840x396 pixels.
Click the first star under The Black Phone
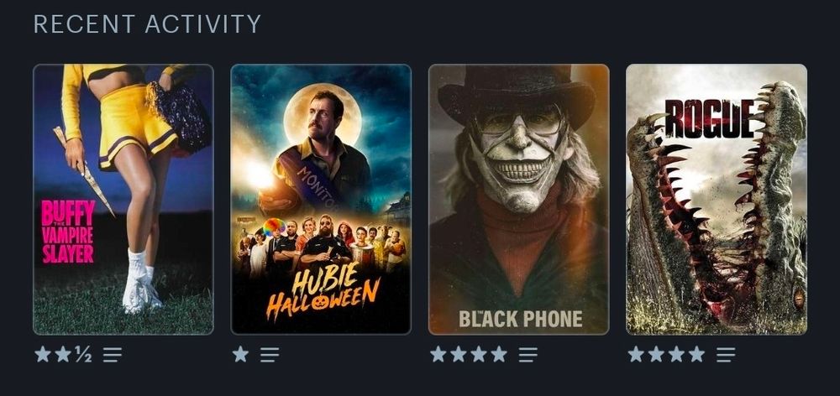(x=438, y=354)
